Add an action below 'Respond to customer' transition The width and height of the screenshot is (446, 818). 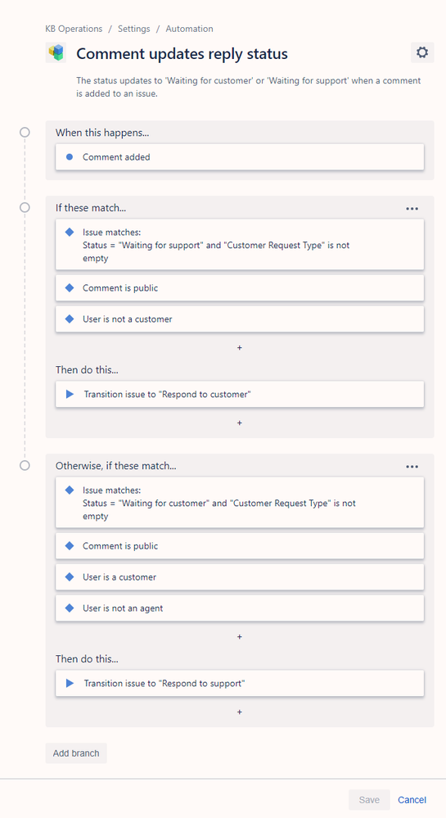click(x=240, y=423)
